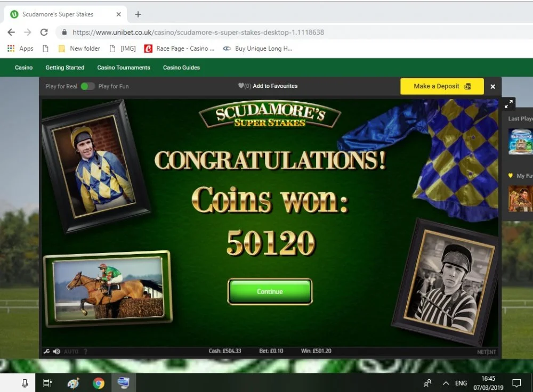
Task: Click the Win: £501.20 status text
Action: 316,351
